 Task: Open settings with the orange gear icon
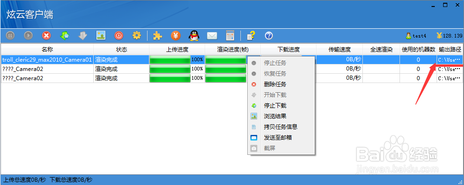[x=137, y=36]
